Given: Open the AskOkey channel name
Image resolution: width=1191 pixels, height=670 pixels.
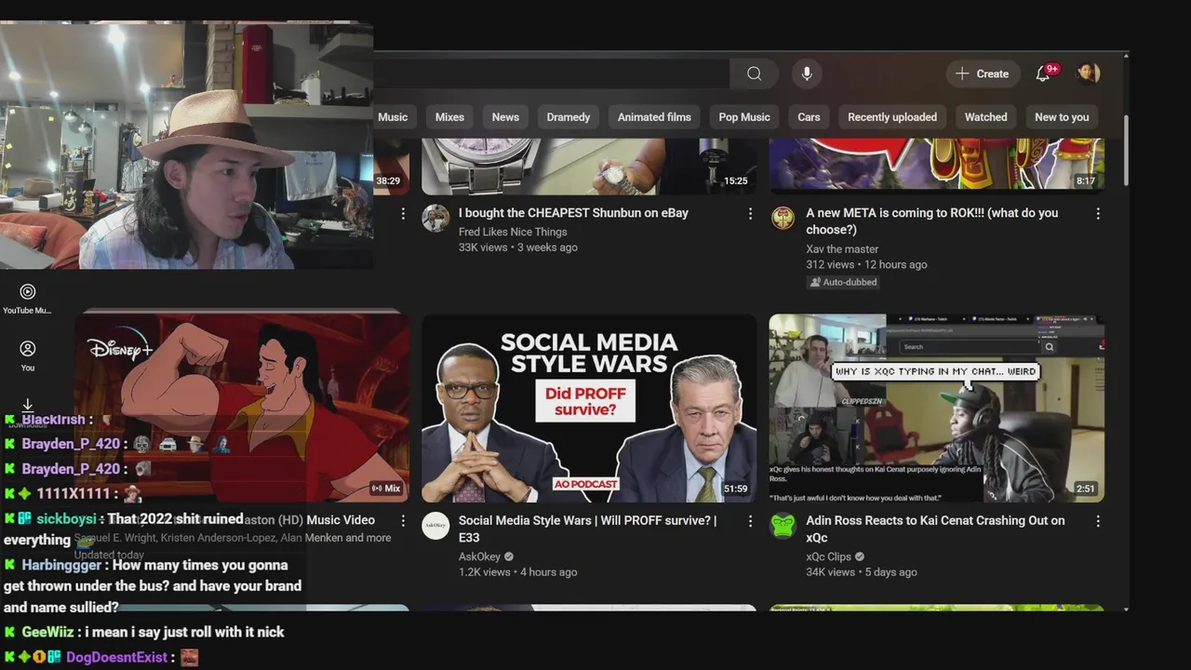Looking at the screenshot, I should [x=479, y=556].
